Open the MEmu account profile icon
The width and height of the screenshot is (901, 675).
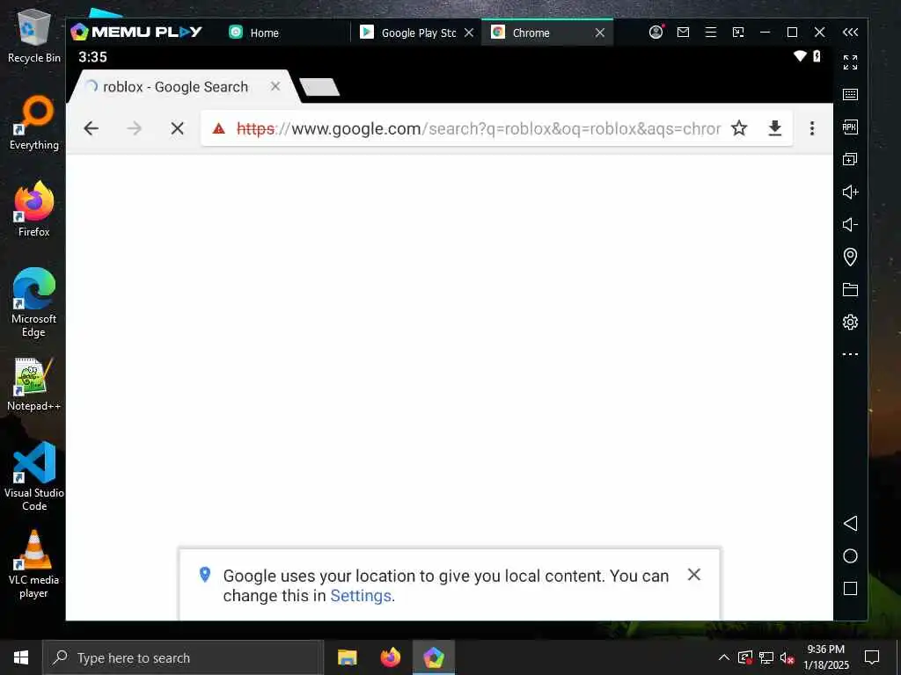pyautogui.click(x=656, y=33)
